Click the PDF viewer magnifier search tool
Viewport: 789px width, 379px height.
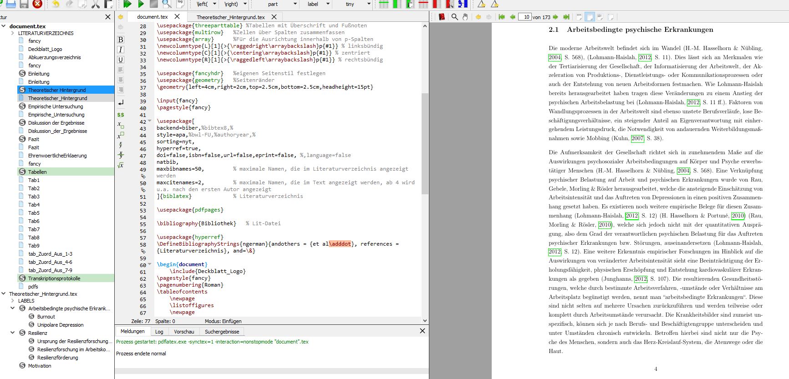(454, 17)
